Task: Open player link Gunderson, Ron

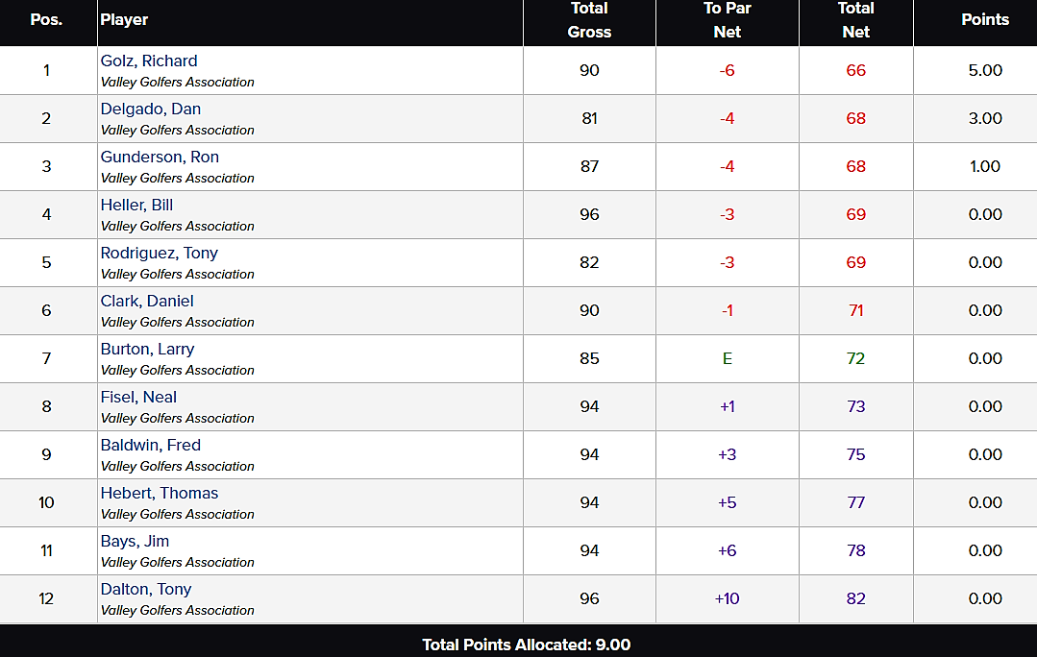Action: (x=160, y=158)
